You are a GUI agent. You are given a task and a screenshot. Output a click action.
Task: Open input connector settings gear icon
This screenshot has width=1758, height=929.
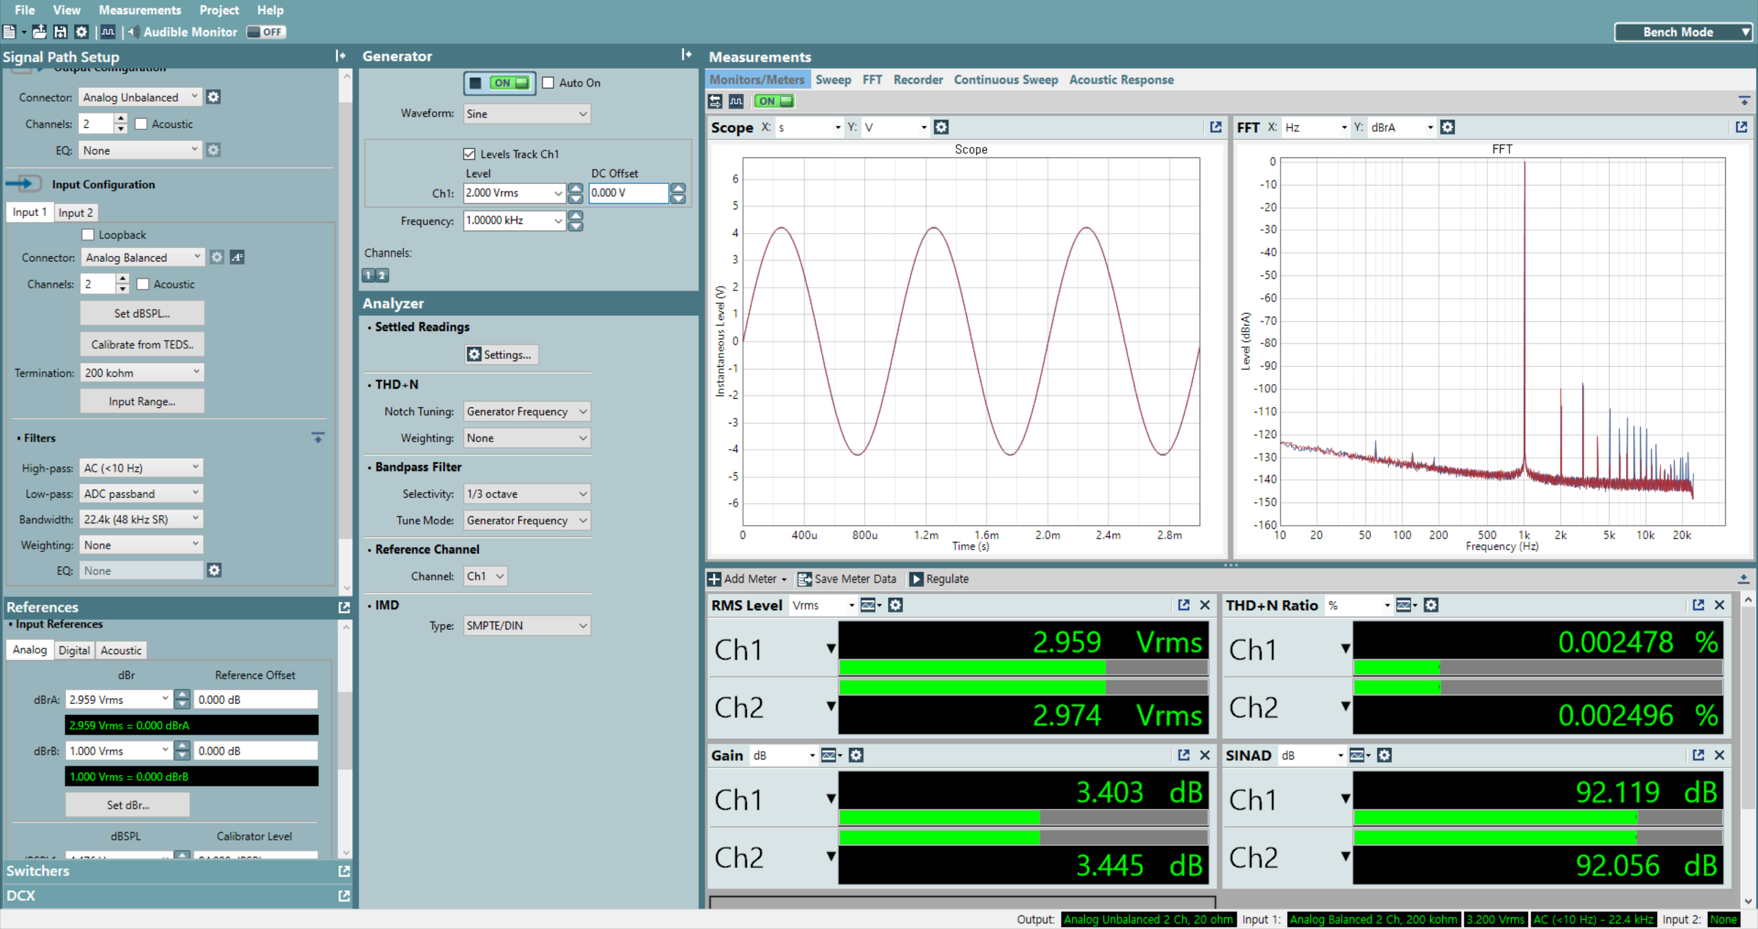coord(217,257)
